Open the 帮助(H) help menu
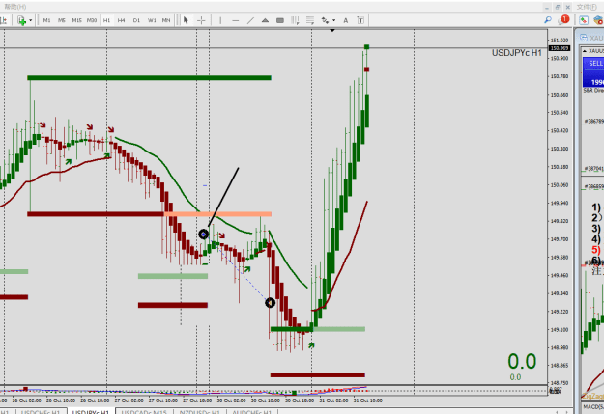The height and width of the screenshot is (414, 604). 15,7
